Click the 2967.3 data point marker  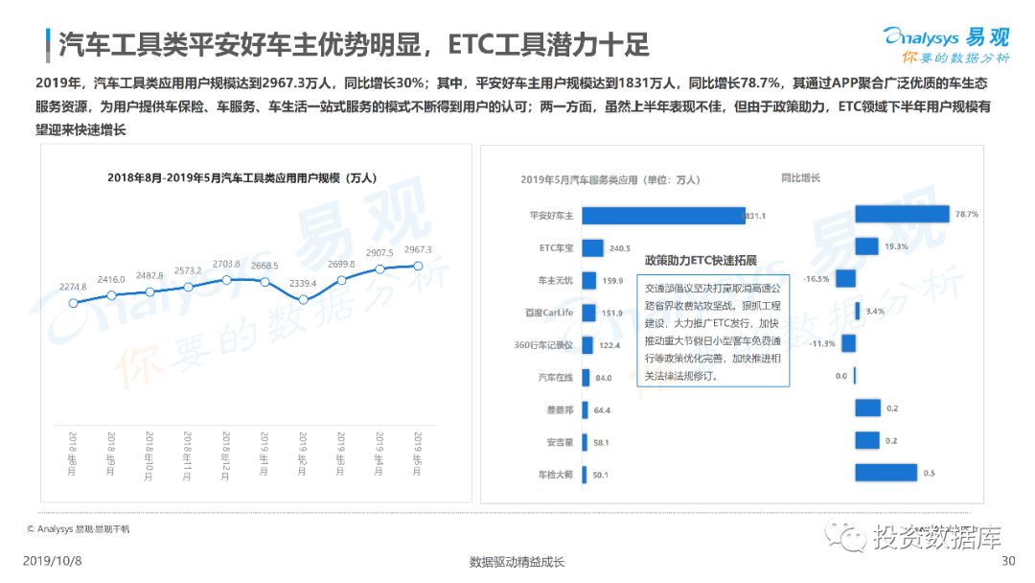pyautogui.click(x=418, y=266)
